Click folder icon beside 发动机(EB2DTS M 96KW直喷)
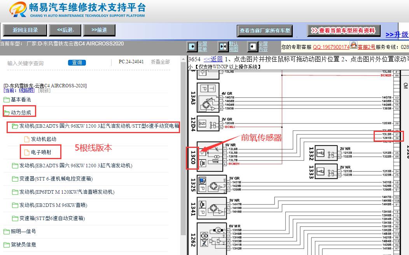409x255 pixels. (x=15, y=205)
